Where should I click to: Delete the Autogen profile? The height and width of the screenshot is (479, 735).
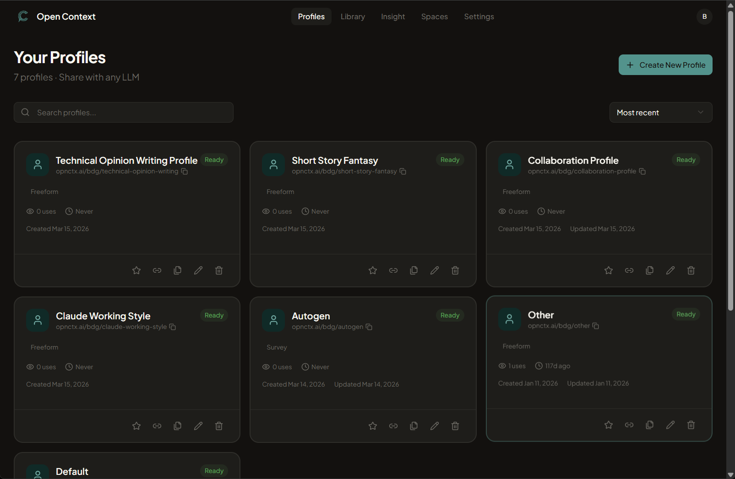point(455,426)
